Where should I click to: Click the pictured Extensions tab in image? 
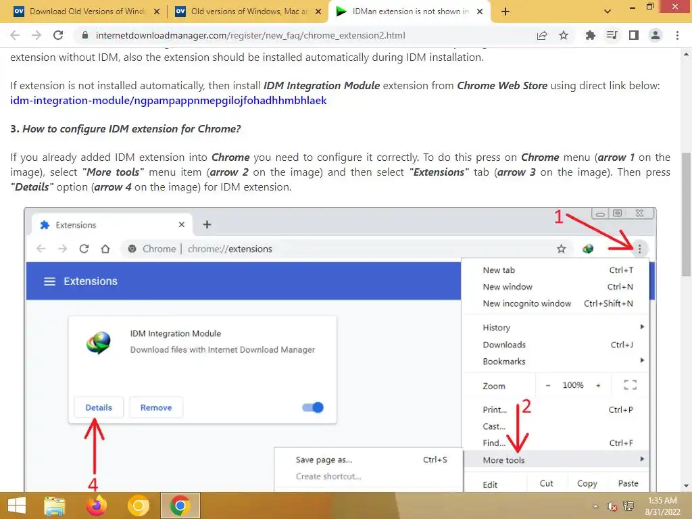coord(113,225)
